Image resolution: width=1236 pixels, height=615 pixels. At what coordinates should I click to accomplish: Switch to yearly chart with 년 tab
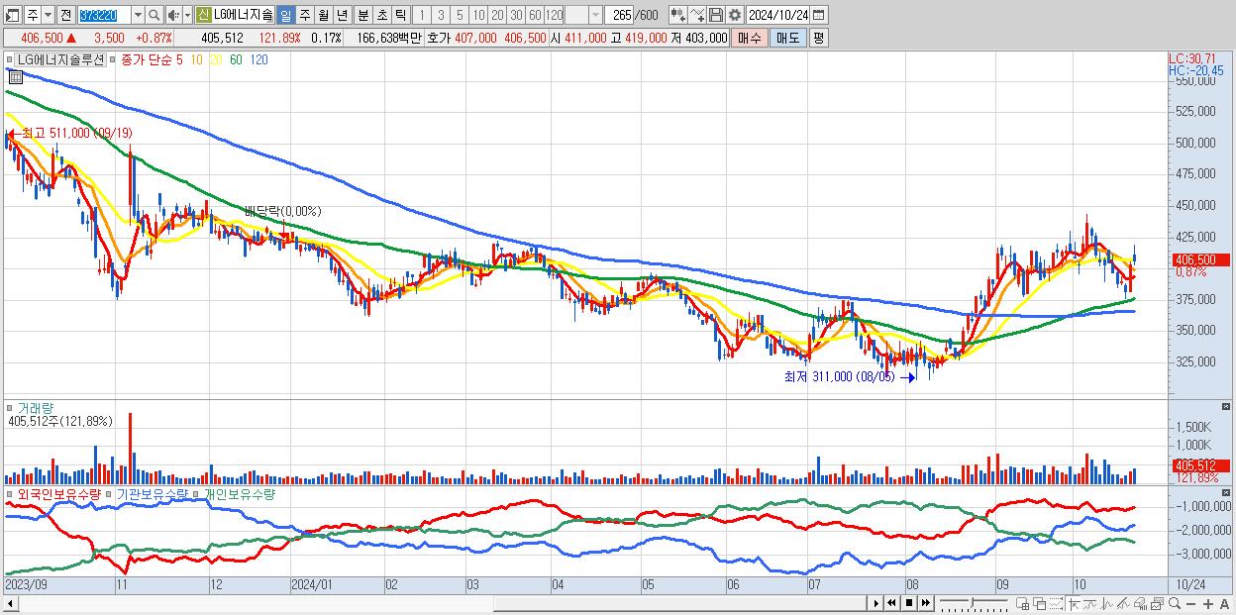click(x=342, y=16)
